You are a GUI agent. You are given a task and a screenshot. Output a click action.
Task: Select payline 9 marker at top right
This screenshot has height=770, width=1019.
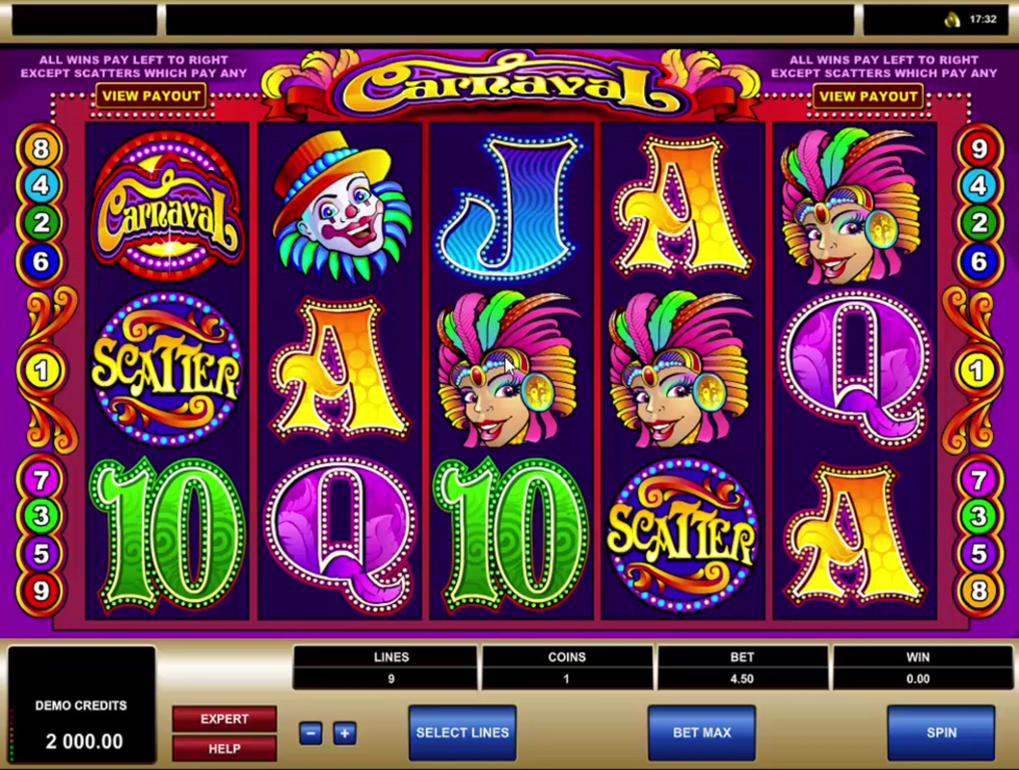(x=978, y=149)
